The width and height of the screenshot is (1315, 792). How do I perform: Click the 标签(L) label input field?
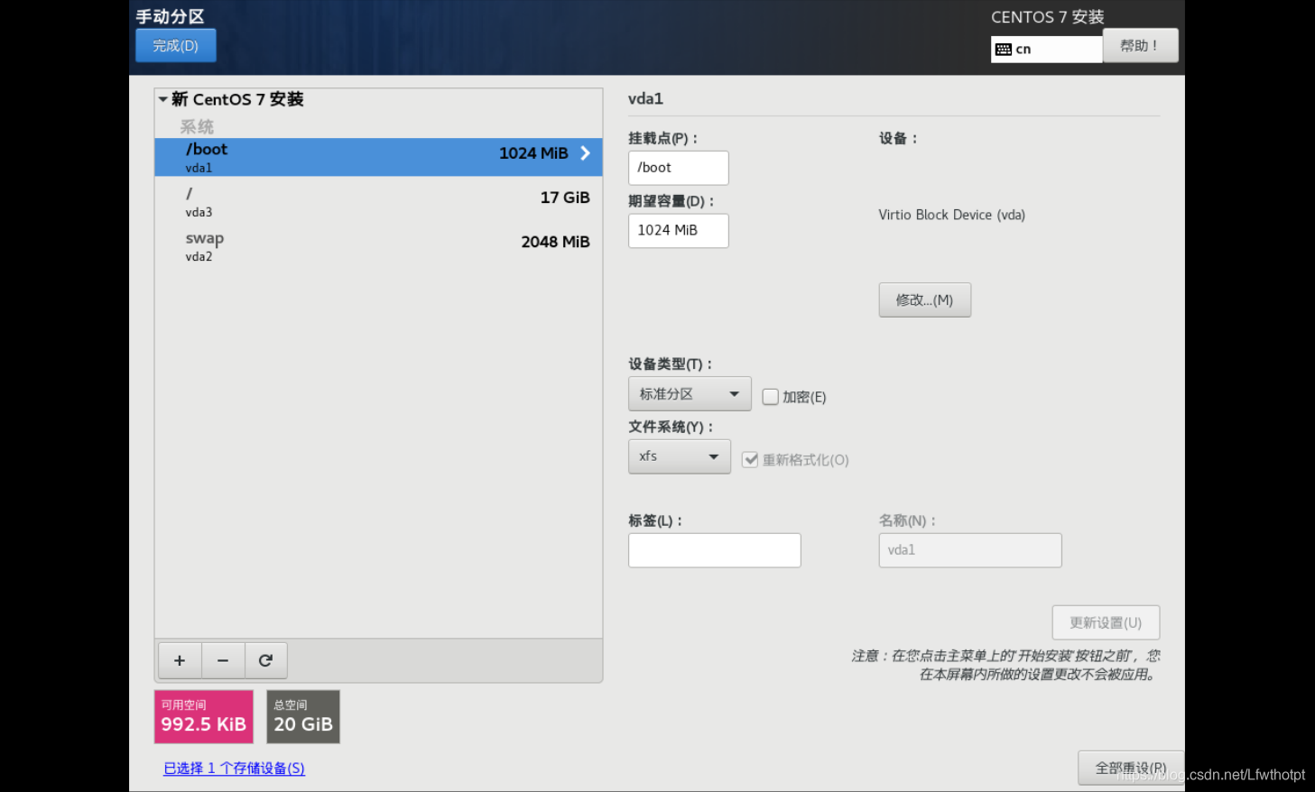click(x=714, y=550)
